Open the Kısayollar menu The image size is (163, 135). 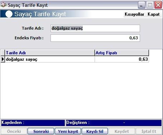click(x=134, y=14)
